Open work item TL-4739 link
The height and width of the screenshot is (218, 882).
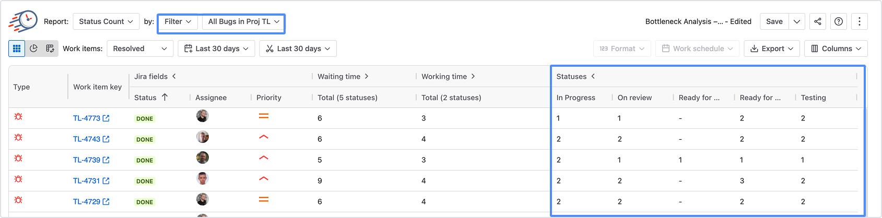tap(91, 160)
